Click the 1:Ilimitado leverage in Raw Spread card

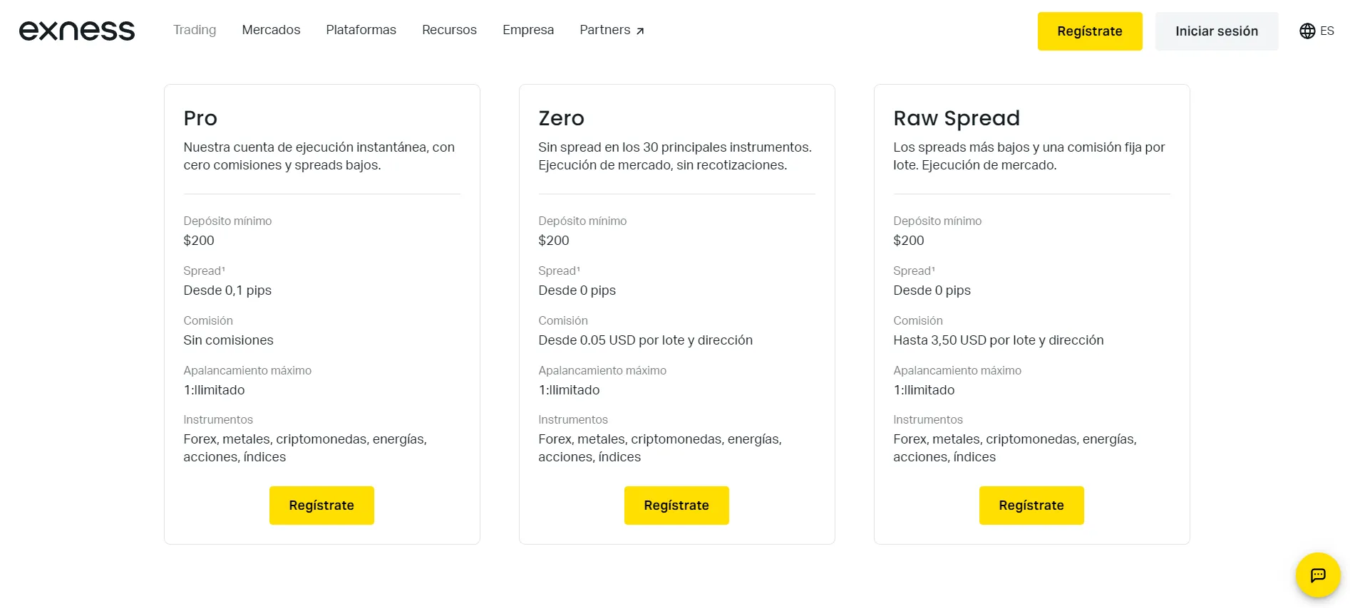click(924, 390)
